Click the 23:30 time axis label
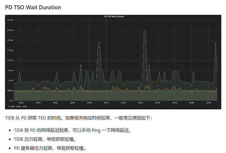226x153 pixels. click(158, 103)
